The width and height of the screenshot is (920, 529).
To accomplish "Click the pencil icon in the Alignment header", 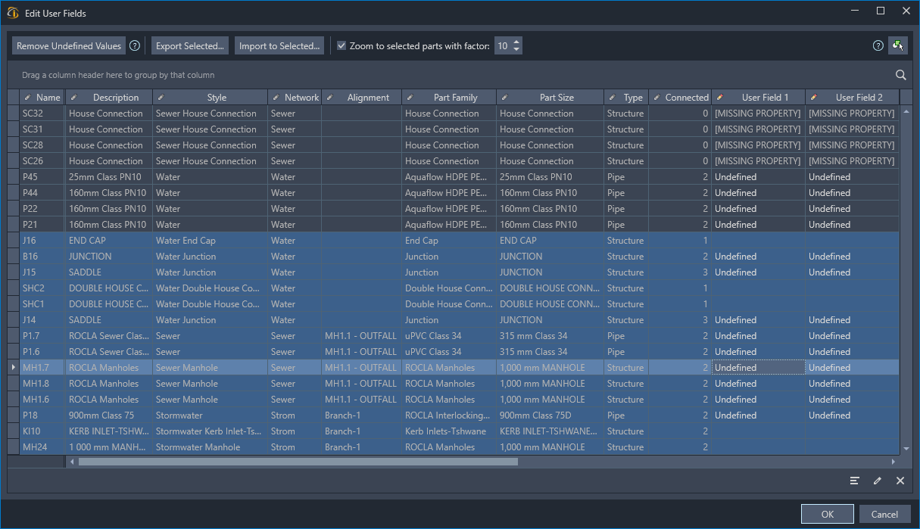I will point(329,98).
